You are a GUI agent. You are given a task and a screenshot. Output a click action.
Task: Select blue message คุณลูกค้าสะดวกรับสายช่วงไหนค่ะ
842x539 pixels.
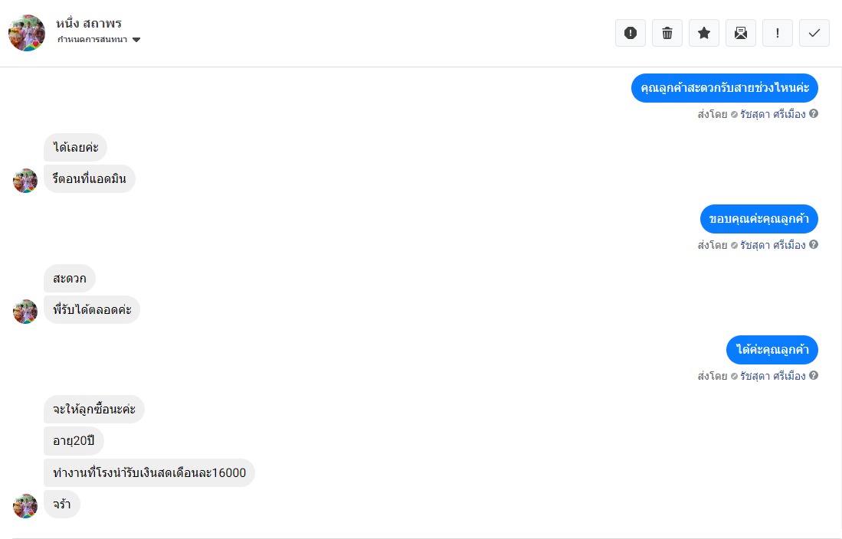pyautogui.click(x=724, y=89)
